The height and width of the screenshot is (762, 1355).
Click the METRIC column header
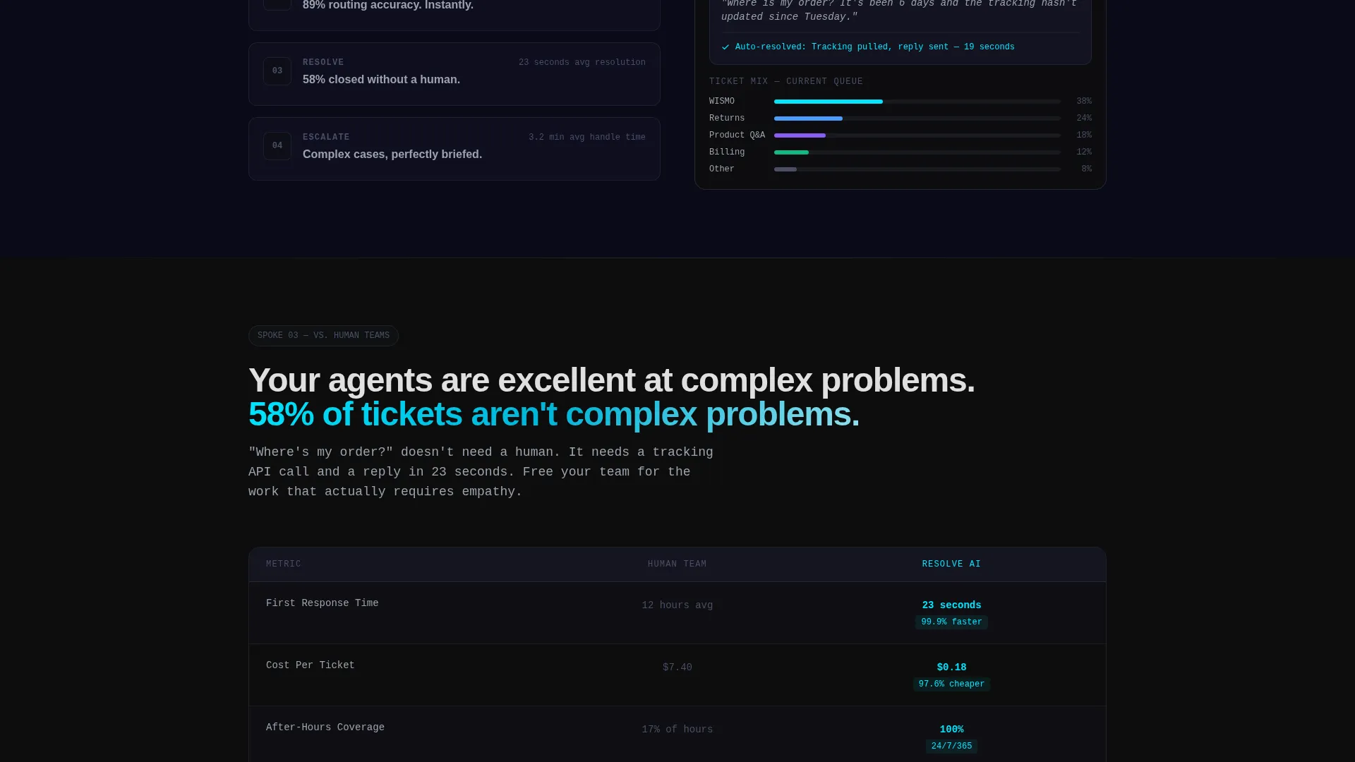point(284,564)
